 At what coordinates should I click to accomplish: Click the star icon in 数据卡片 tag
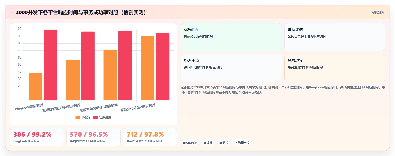[236, 143]
